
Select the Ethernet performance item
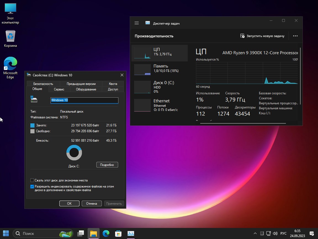(160, 105)
